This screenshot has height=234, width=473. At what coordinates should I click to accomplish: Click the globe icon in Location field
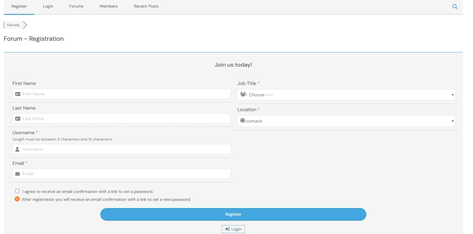(x=242, y=120)
